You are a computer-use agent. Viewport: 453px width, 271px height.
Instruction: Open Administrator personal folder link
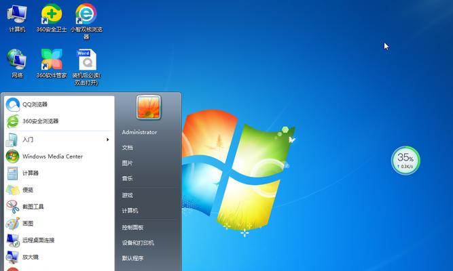(x=139, y=132)
